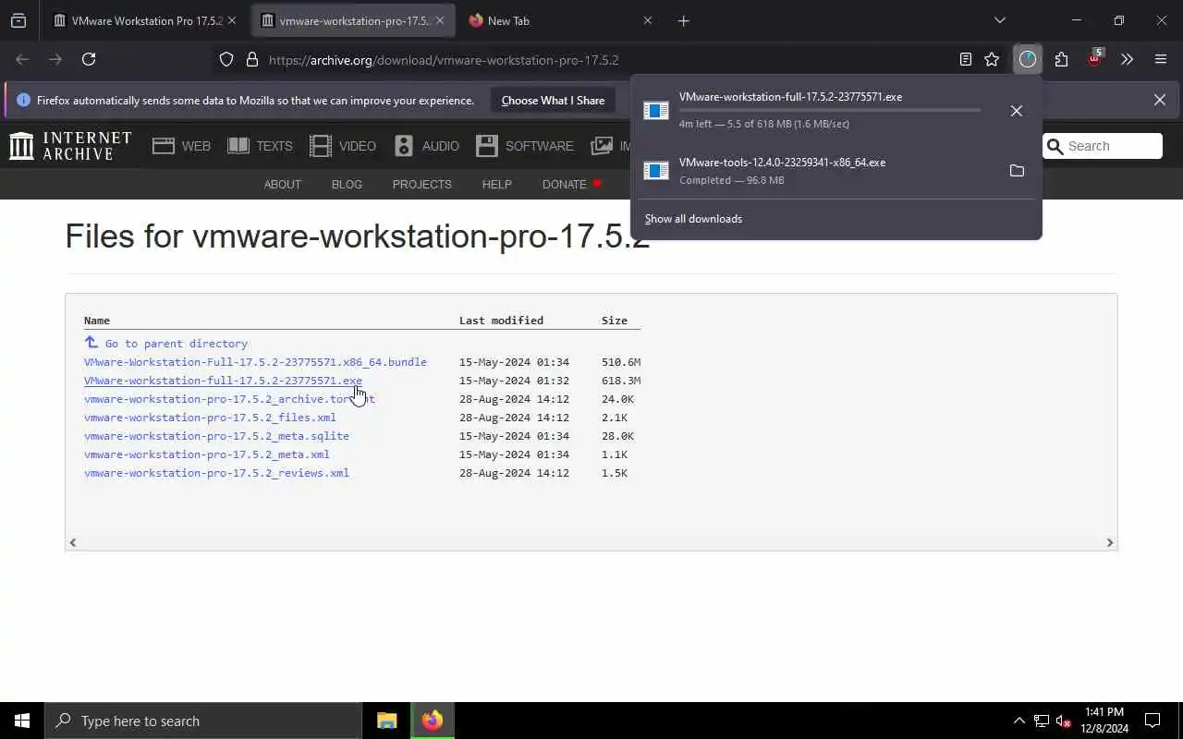
Task: Open Firefox application hamburger menu
Action: pos(1161,59)
